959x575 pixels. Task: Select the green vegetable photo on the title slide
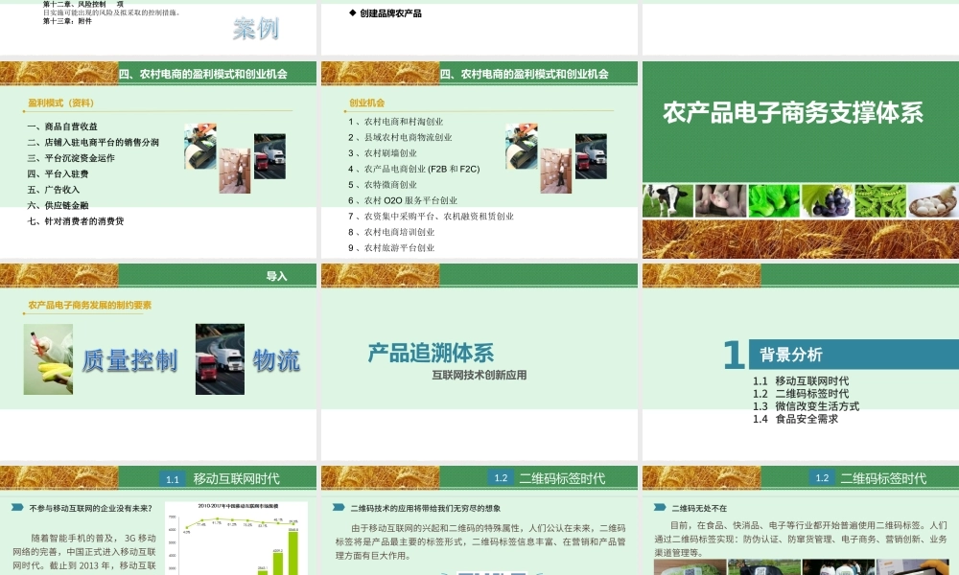774,198
